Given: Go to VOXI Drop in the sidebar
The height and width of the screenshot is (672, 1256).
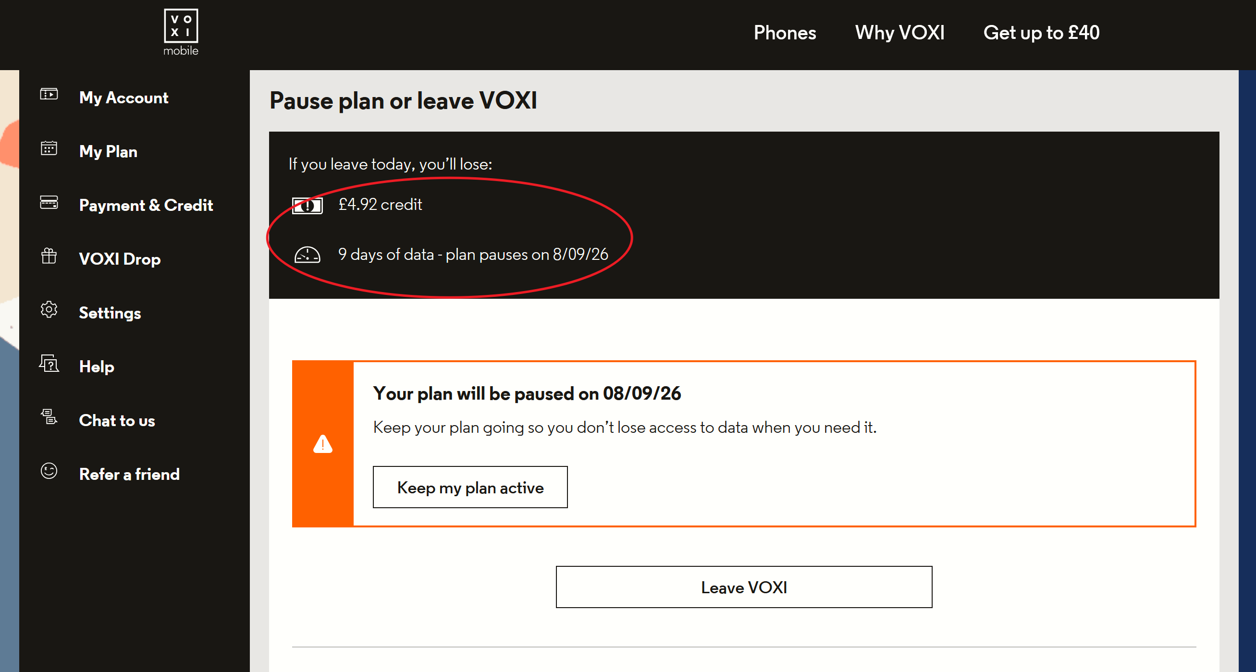Looking at the screenshot, I should coord(120,259).
